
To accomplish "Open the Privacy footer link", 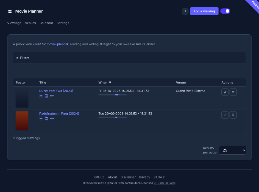I will tap(144, 177).
